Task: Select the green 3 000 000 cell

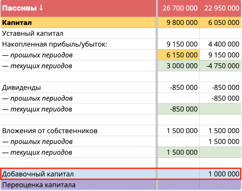Action: pos(182,66)
